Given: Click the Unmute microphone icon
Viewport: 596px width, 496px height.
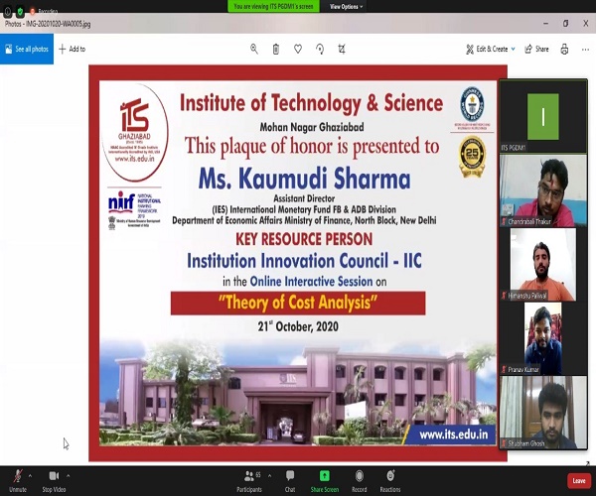Looking at the screenshot, I should (18, 476).
